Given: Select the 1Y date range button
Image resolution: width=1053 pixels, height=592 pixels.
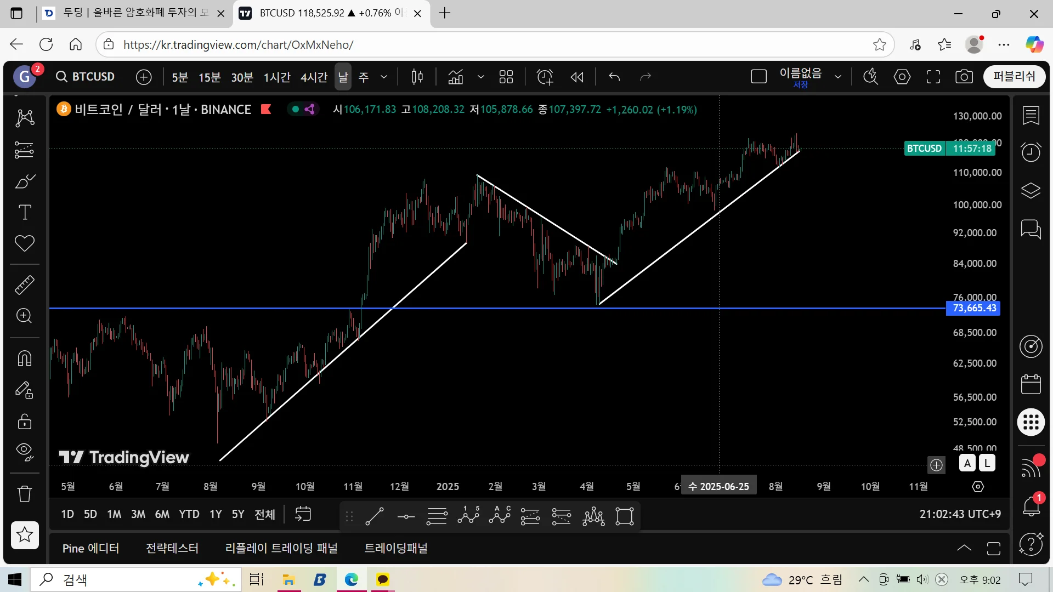Looking at the screenshot, I should [x=216, y=514].
